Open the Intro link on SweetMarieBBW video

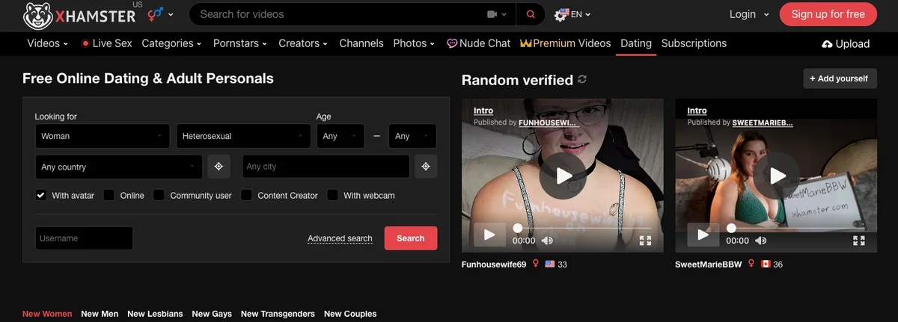[697, 111]
